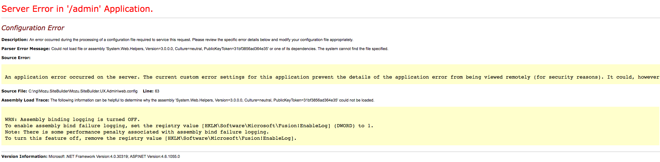This screenshot has height=162, width=660.
Task: Click the 'Configuration Error' subheading
Action: point(33,28)
